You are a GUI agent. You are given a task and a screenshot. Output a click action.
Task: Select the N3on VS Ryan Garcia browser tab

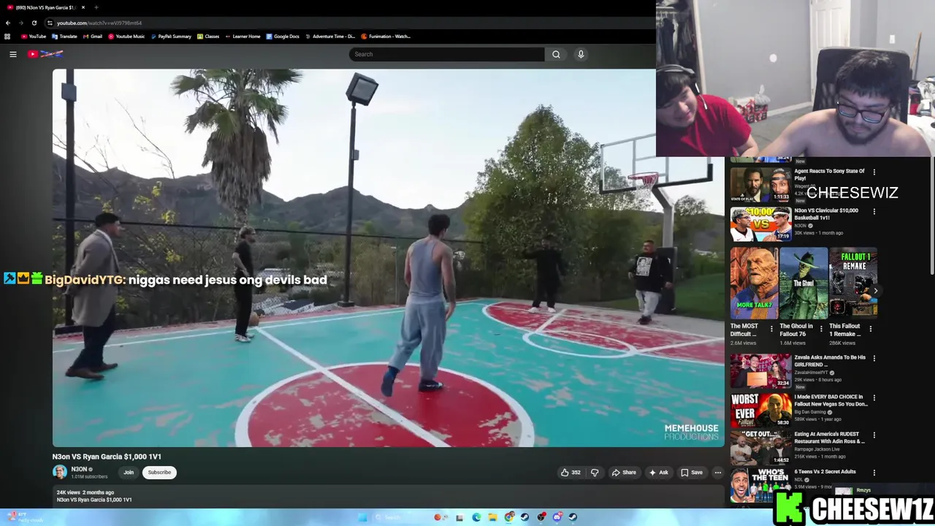[45, 7]
